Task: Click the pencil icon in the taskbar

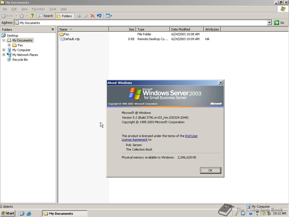Action: 237,214
